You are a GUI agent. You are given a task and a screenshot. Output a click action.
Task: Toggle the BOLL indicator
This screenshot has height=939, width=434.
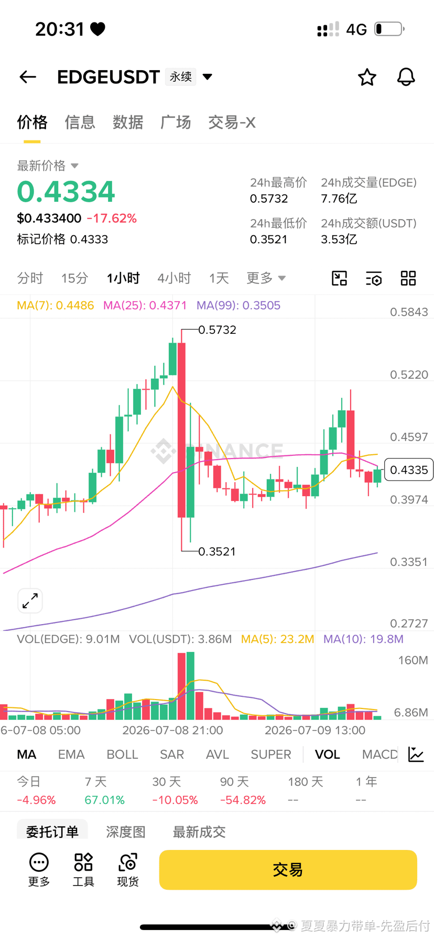(x=122, y=755)
